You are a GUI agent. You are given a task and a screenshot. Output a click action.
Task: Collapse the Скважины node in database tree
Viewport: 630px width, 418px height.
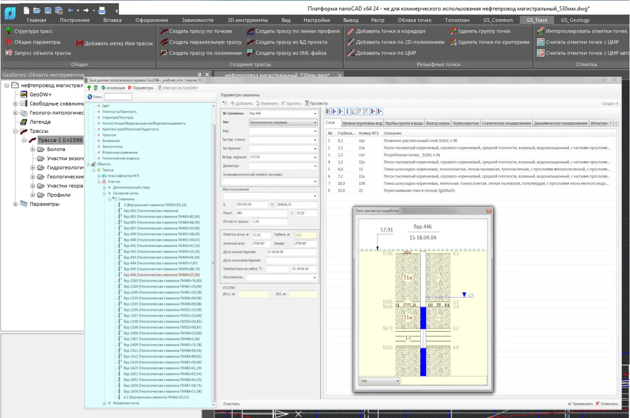click(110, 199)
